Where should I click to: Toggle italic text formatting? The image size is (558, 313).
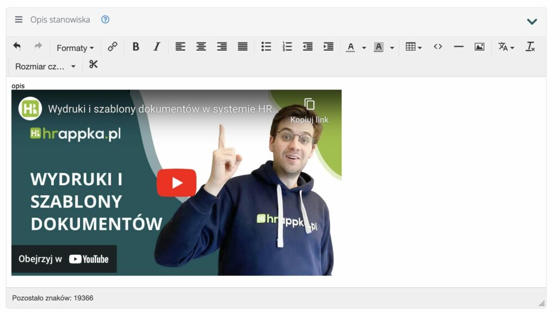click(x=156, y=47)
